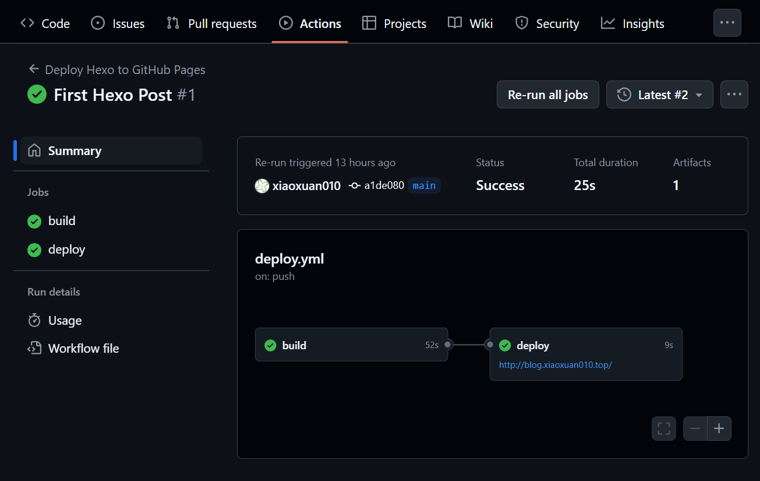The image size is (760, 481).
Task: Open the Workflow file icon in sidebar
Action: [x=34, y=348]
